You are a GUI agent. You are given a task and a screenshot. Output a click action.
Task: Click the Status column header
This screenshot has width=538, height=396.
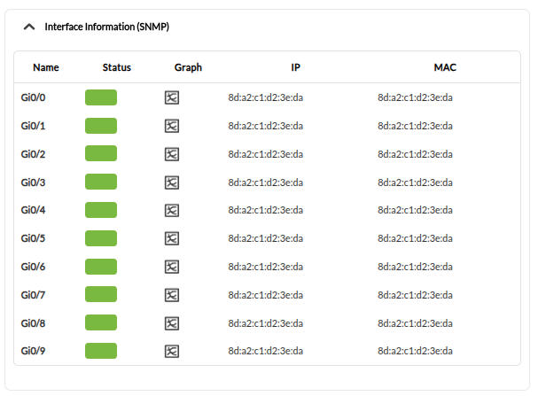tap(117, 67)
